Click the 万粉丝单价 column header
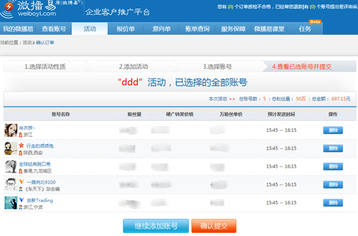The width and height of the screenshot is (358, 236). pyautogui.click(x=231, y=114)
